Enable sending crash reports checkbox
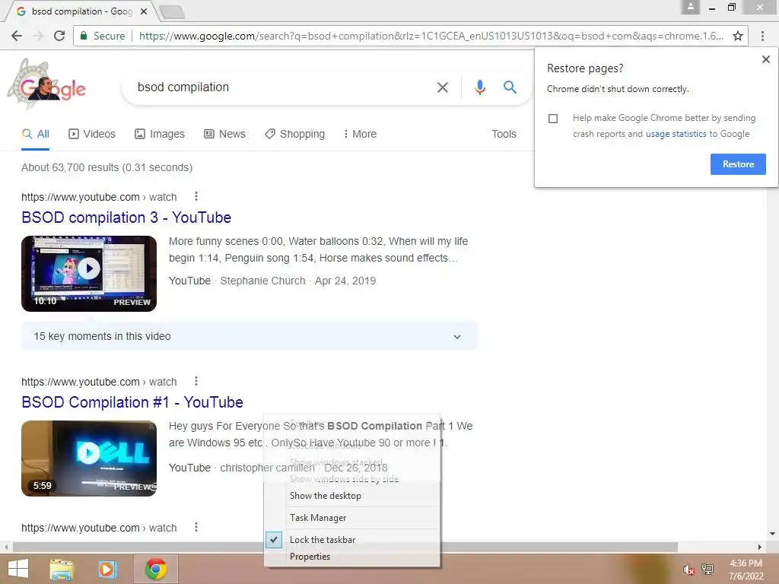779x584 pixels. [x=553, y=119]
